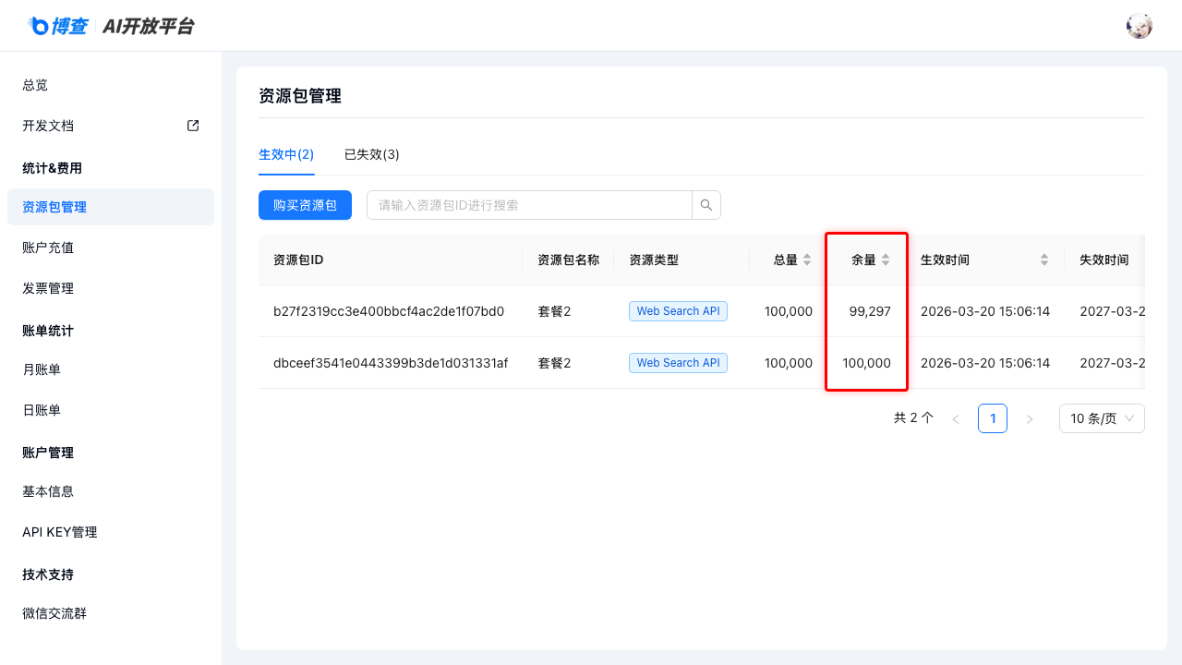Open 账户充值 in the sidebar
Screen dimensions: 1182x665
pos(111,248)
